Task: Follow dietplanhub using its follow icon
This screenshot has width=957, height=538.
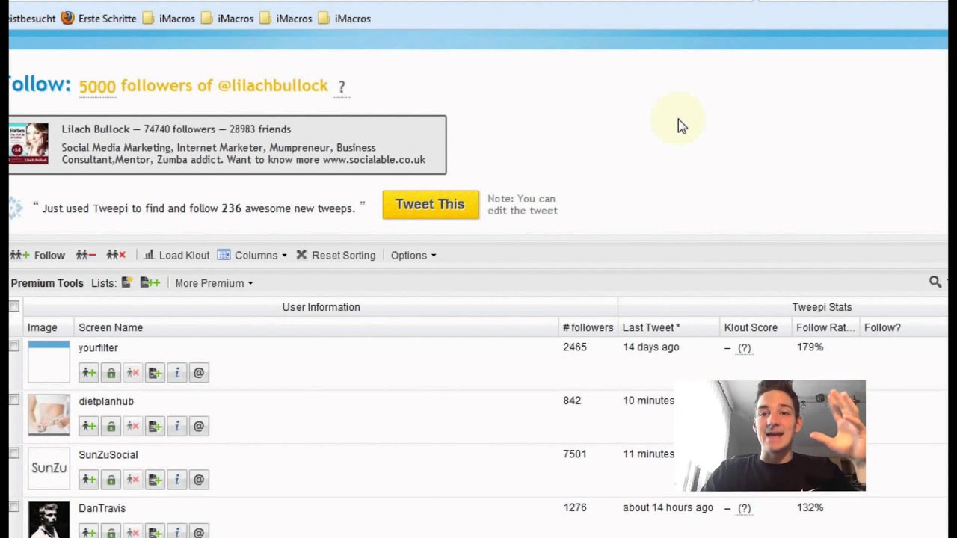Action: click(x=89, y=427)
